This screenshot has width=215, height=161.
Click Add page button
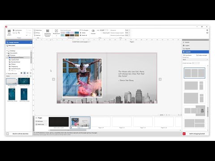41,121
